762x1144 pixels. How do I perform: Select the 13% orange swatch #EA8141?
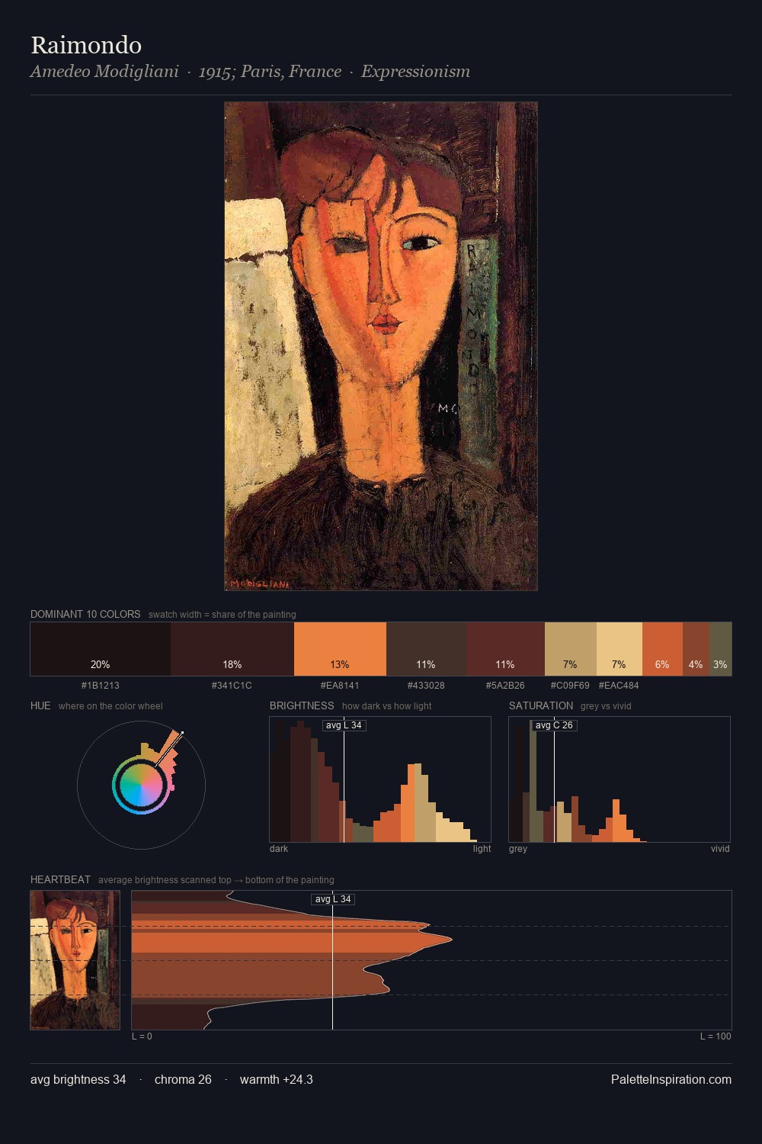pos(340,649)
